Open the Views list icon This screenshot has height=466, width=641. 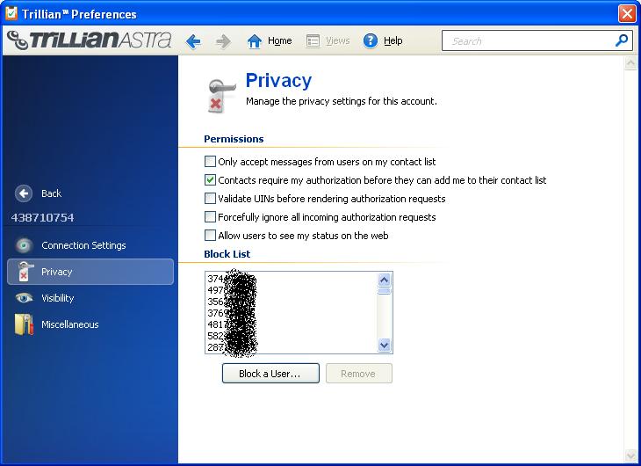(x=313, y=41)
